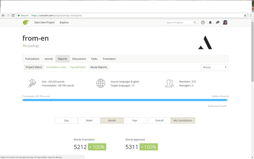Click the search magnifier icon
The width and height of the screenshot is (254, 159).
(x=194, y=23)
